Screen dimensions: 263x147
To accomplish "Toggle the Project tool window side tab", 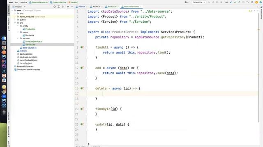I will tap(9, 10).
